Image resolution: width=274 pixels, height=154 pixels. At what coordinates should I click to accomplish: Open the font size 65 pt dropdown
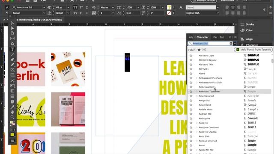tap(68, 8)
